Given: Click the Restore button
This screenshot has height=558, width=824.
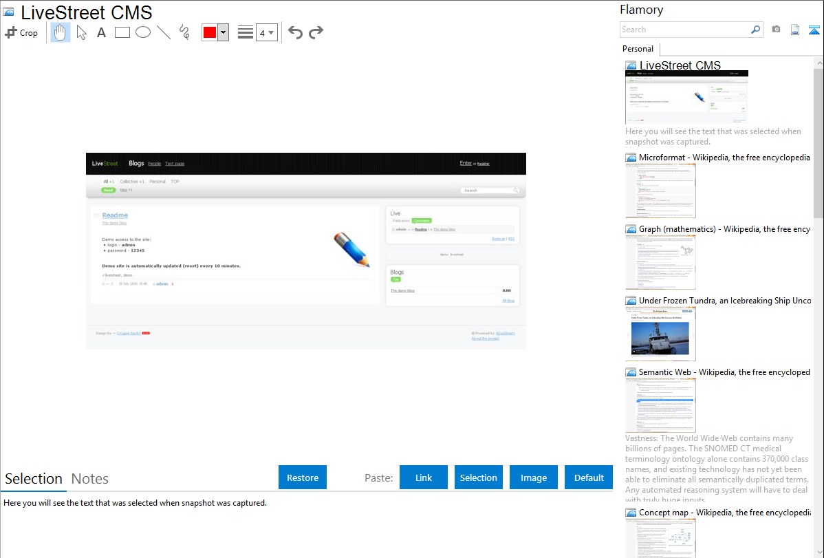Looking at the screenshot, I should tap(303, 477).
